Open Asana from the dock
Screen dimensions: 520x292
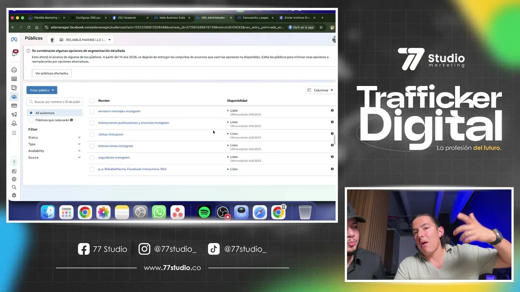click(178, 212)
